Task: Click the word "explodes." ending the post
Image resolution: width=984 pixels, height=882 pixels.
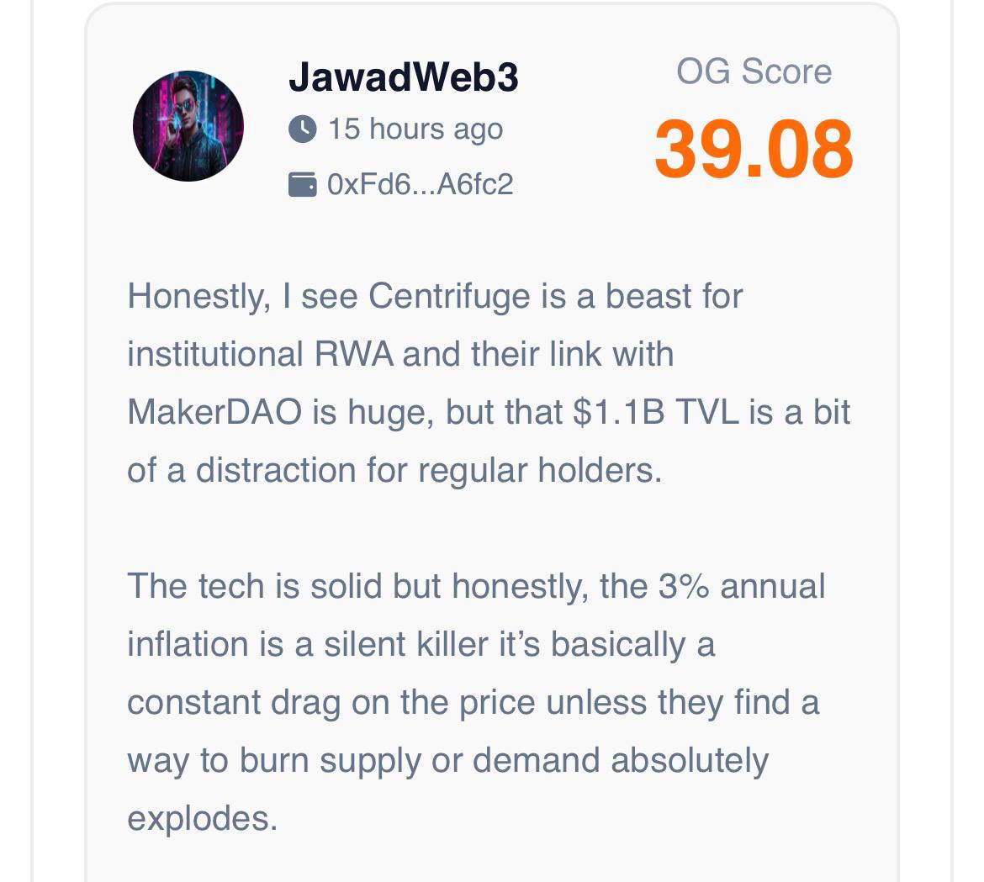Action: pos(202,818)
